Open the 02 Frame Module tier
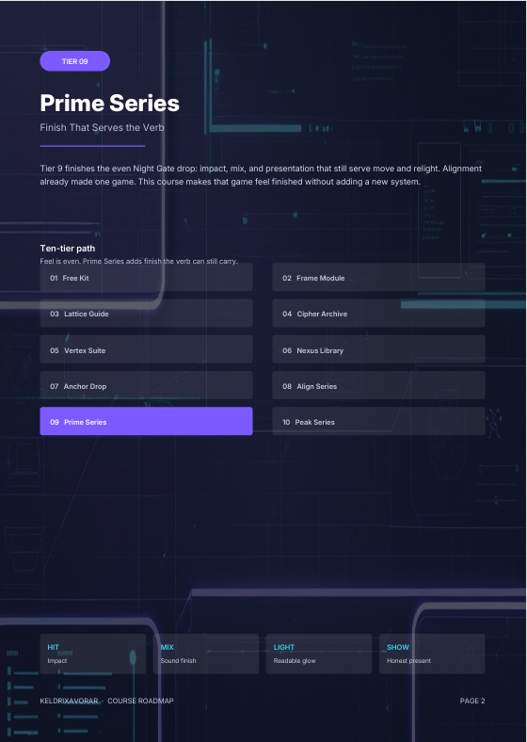Viewport: 527px width, 742px height. (378, 277)
